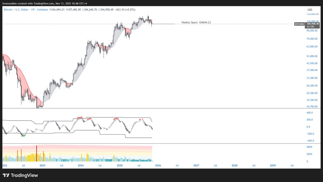Click the 2028 label on time axis
The width and height of the screenshot is (323, 182).
234,165
